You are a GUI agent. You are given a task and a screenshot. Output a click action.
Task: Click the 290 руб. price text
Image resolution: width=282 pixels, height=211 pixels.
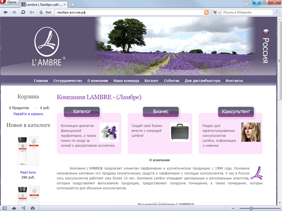[28, 177]
